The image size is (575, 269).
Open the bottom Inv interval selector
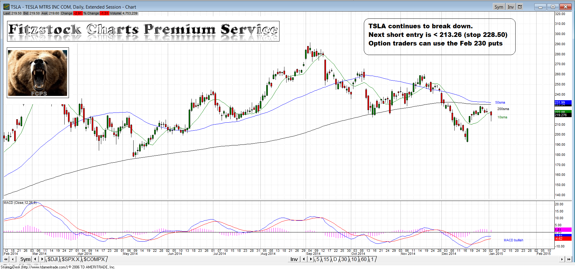(294, 259)
